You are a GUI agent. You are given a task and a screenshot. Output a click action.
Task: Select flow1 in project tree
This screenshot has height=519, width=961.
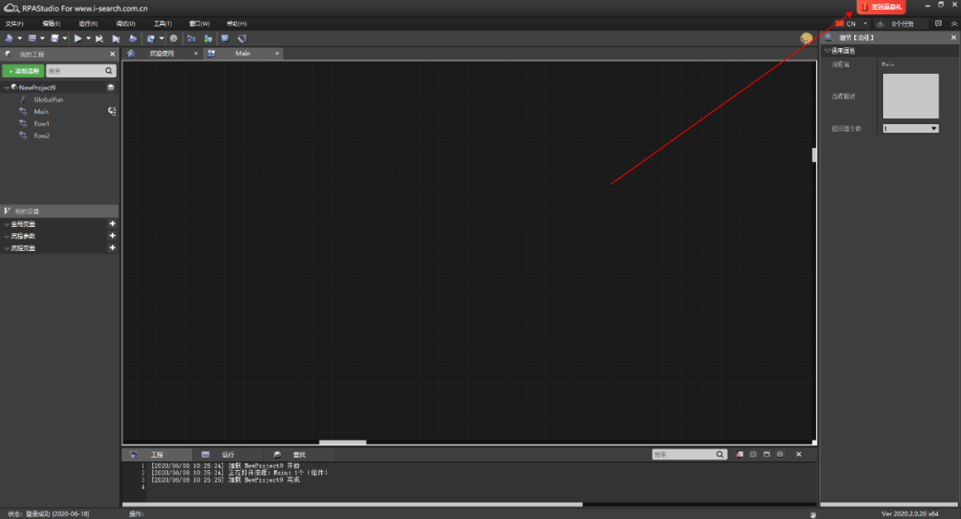click(x=42, y=124)
